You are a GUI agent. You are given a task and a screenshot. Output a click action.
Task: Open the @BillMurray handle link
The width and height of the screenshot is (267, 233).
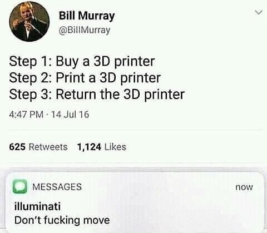tap(85, 30)
